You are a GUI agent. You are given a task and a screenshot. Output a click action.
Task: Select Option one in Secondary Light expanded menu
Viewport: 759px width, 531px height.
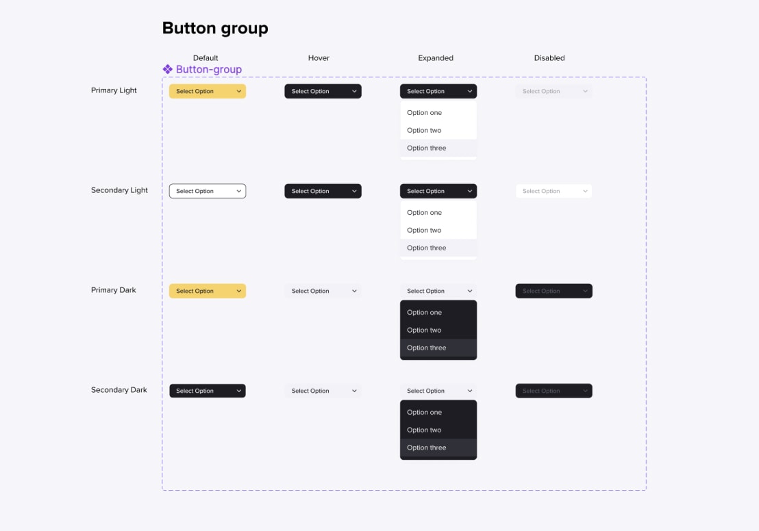click(423, 212)
